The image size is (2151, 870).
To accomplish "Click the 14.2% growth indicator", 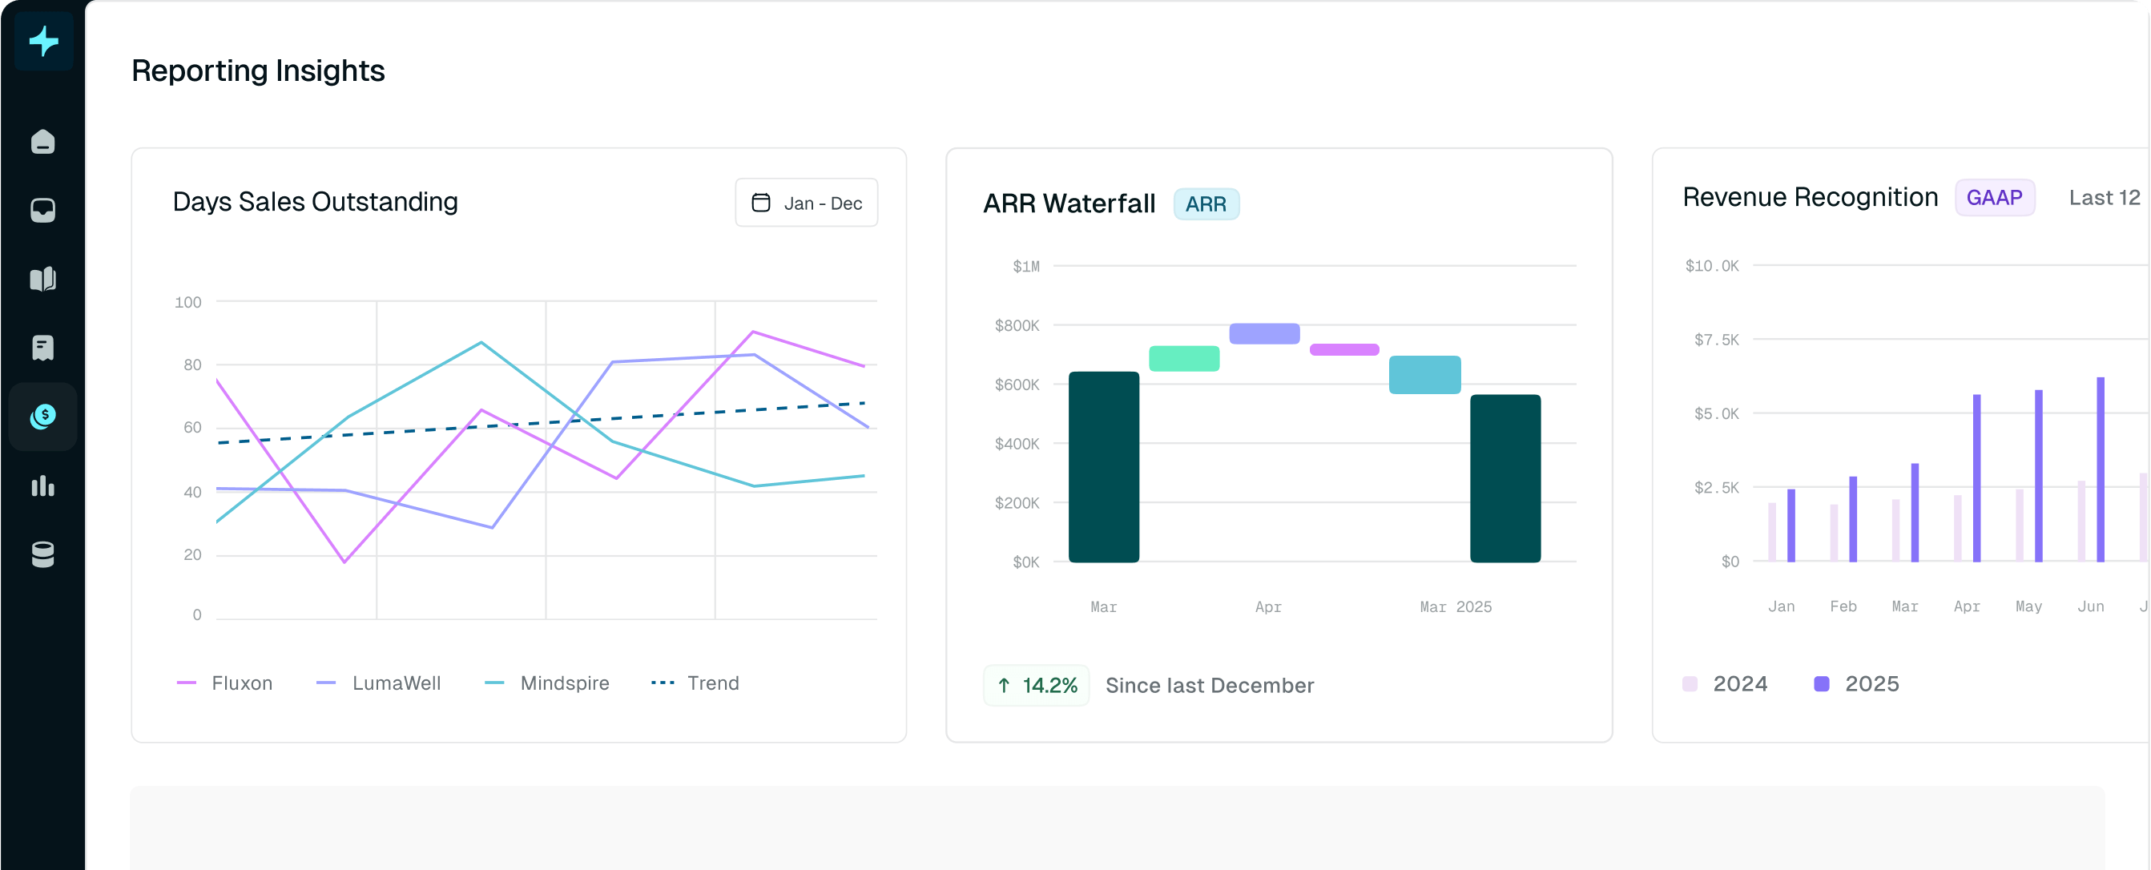I will (1037, 686).
